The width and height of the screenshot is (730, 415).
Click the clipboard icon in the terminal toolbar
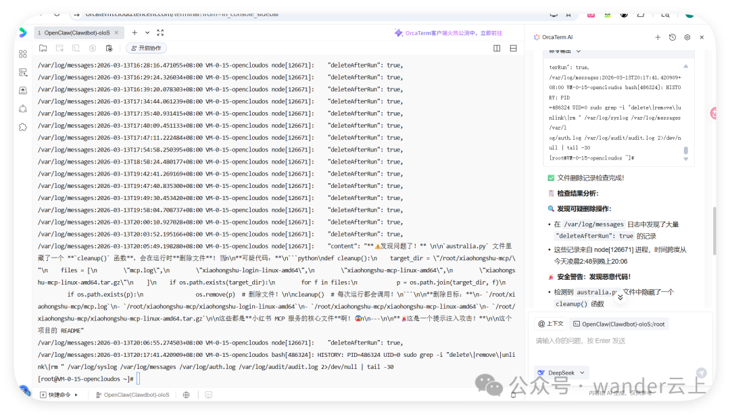tap(109, 48)
